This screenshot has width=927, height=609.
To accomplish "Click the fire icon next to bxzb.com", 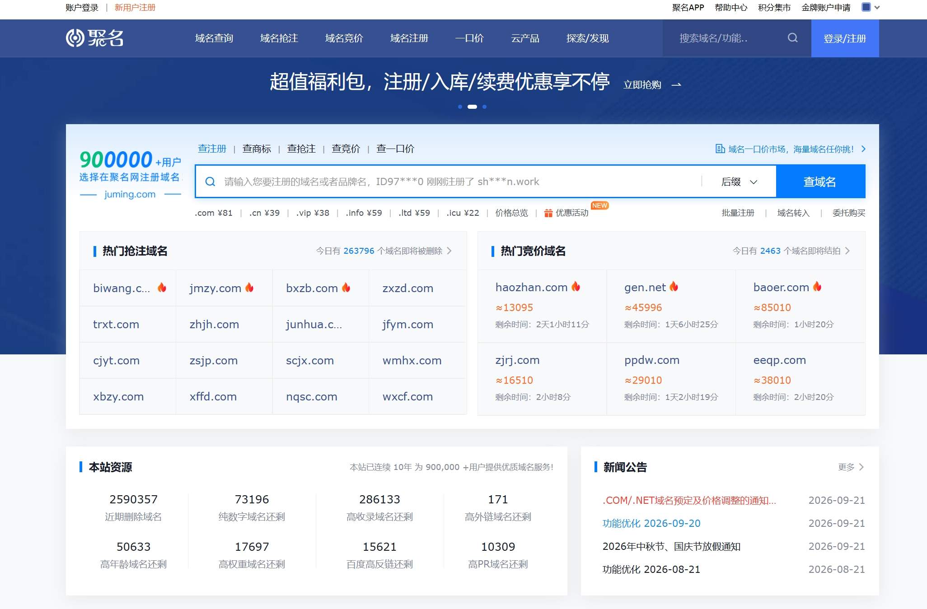I will click(x=346, y=288).
